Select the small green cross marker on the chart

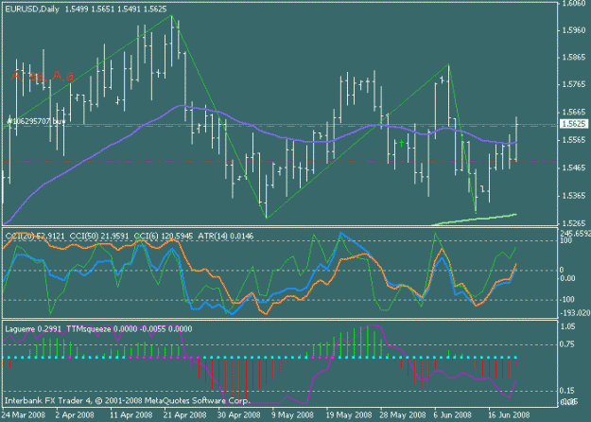click(x=402, y=143)
